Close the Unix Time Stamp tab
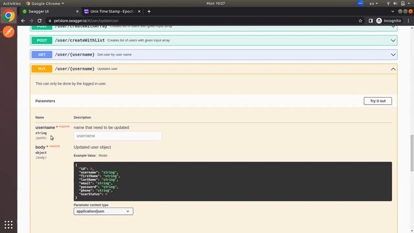The width and height of the screenshot is (414, 233). pos(139,12)
